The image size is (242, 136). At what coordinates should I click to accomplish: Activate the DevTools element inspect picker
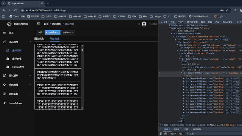161,22
